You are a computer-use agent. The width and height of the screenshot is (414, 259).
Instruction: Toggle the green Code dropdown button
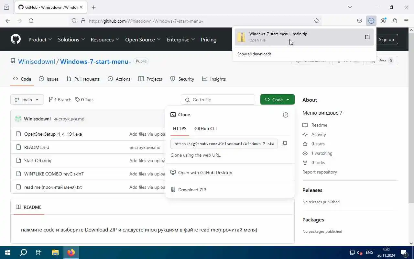(278, 100)
